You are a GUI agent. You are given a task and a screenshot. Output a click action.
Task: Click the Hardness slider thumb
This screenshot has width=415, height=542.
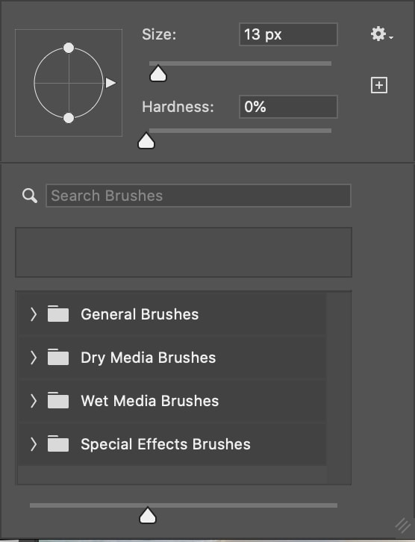click(x=146, y=140)
